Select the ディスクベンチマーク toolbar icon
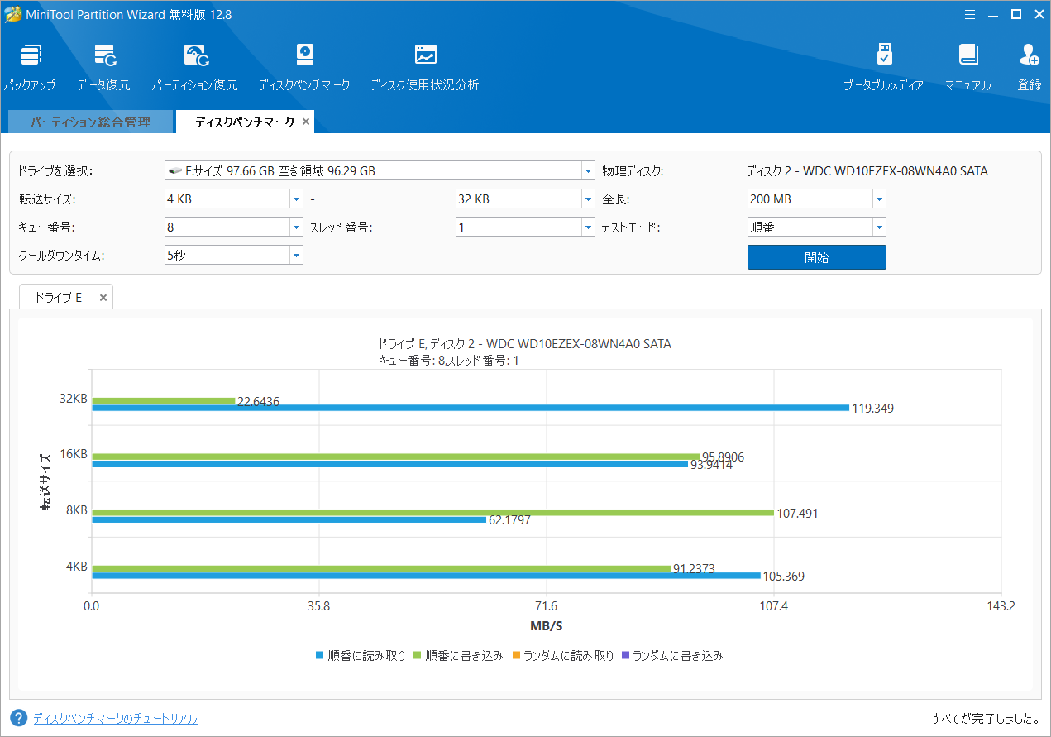This screenshot has height=737, width=1051. pyautogui.click(x=304, y=65)
